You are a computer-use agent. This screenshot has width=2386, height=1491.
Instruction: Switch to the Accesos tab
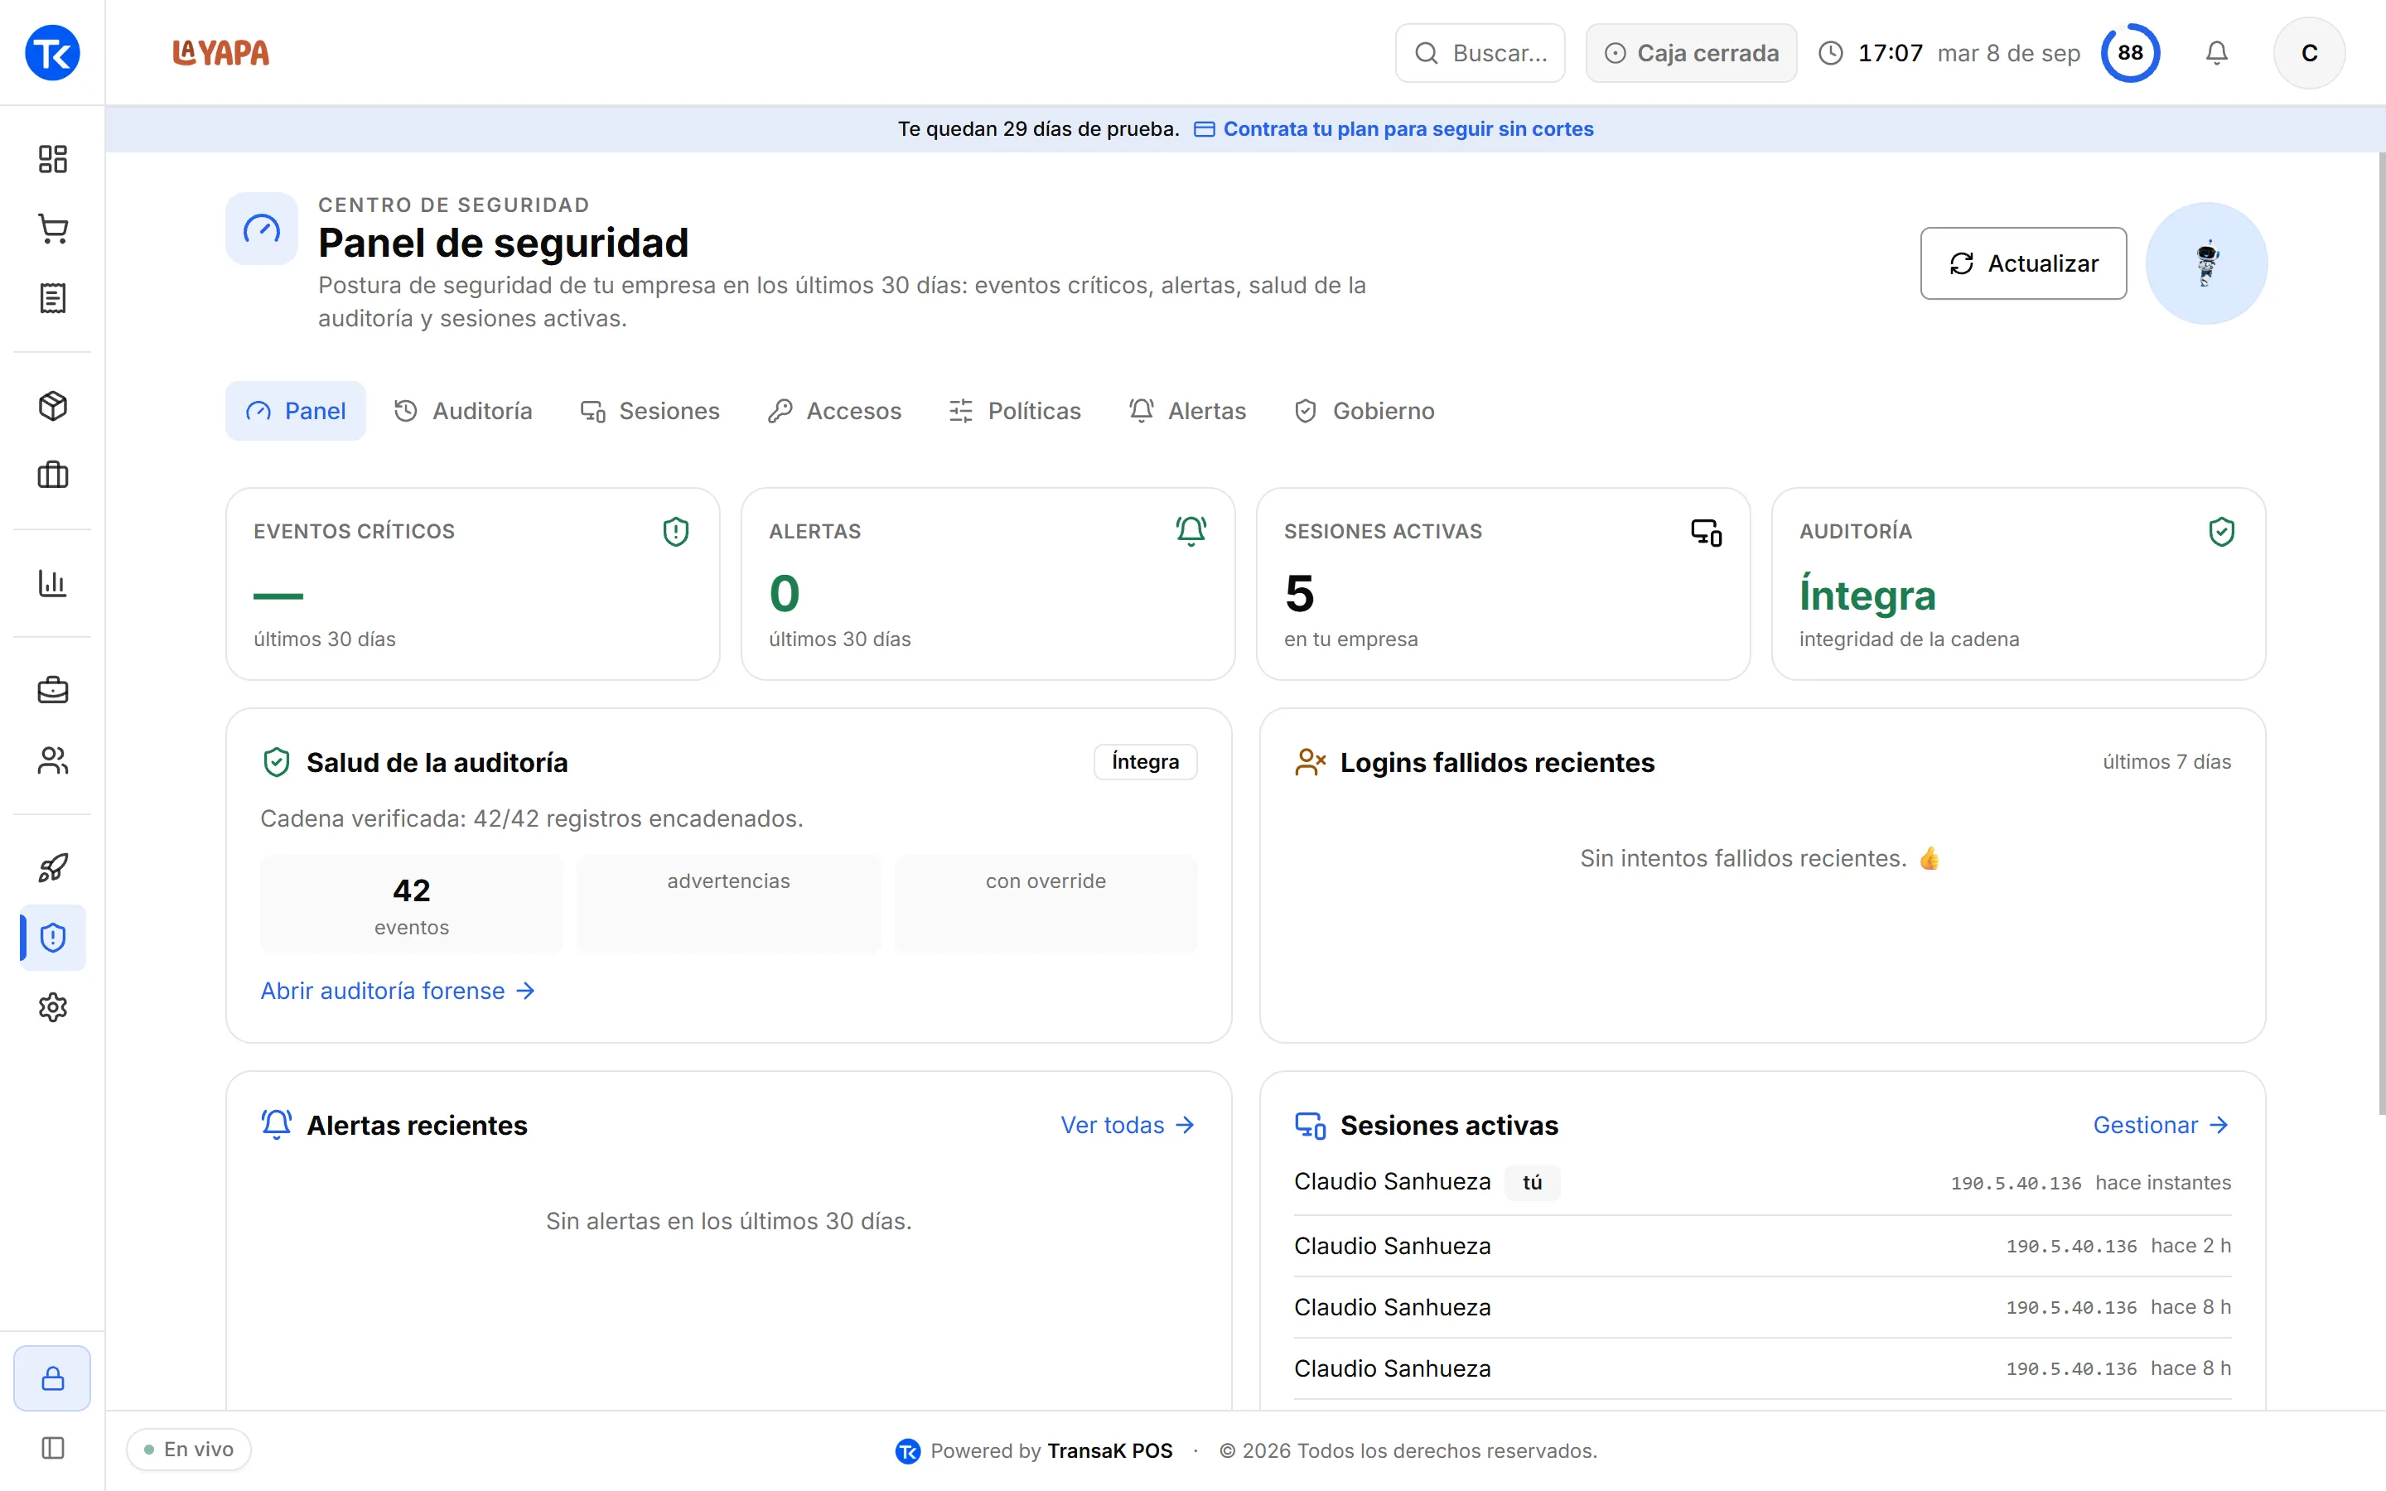[834, 410]
